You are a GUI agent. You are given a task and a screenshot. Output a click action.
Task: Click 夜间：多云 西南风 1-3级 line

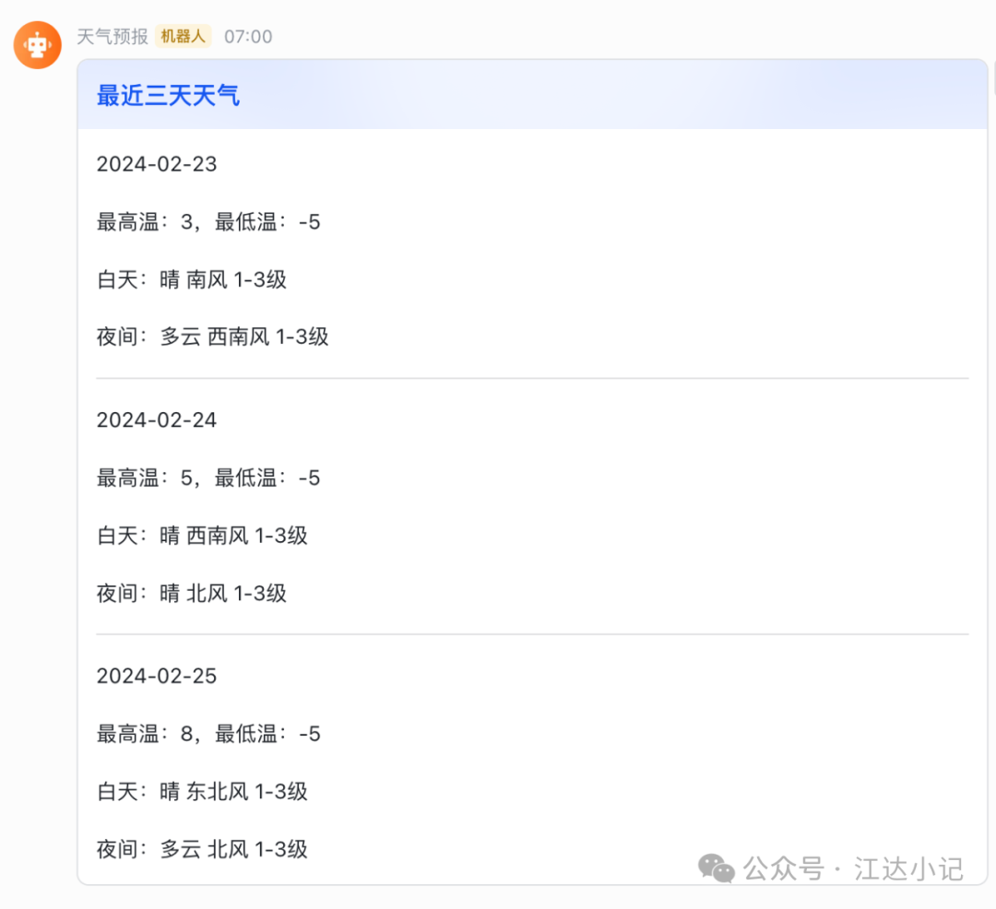coord(213,337)
